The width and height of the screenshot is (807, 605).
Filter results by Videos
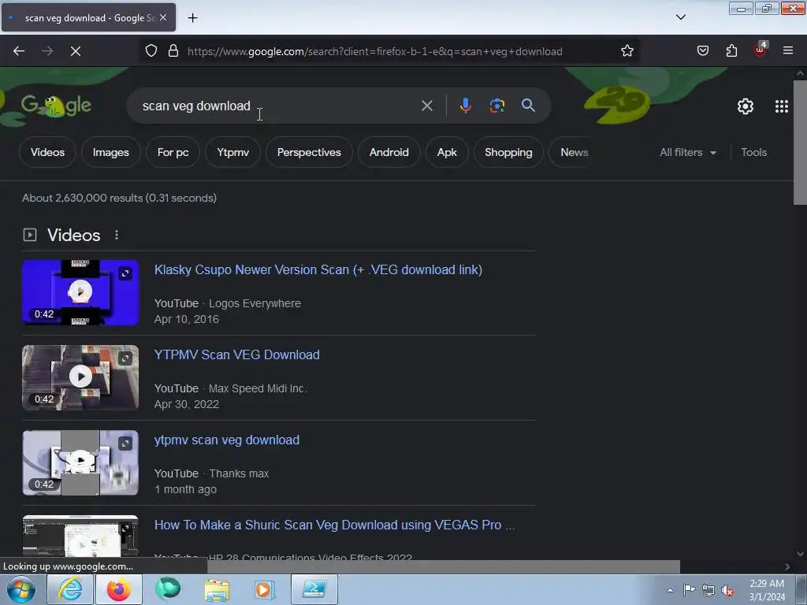pos(47,152)
